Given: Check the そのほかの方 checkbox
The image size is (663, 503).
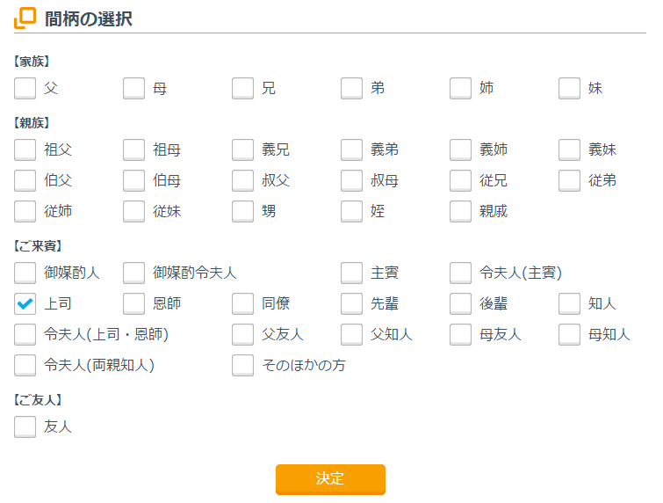Looking at the screenshot, I should (x=243, y=365).
